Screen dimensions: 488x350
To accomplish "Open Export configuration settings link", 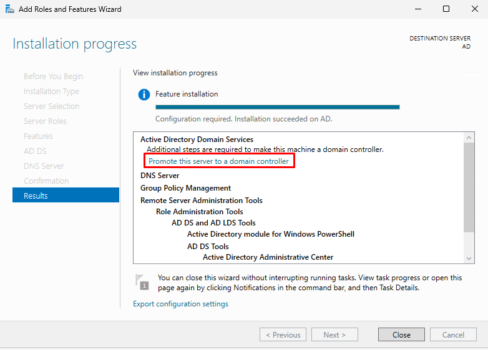I will [180, 304].
